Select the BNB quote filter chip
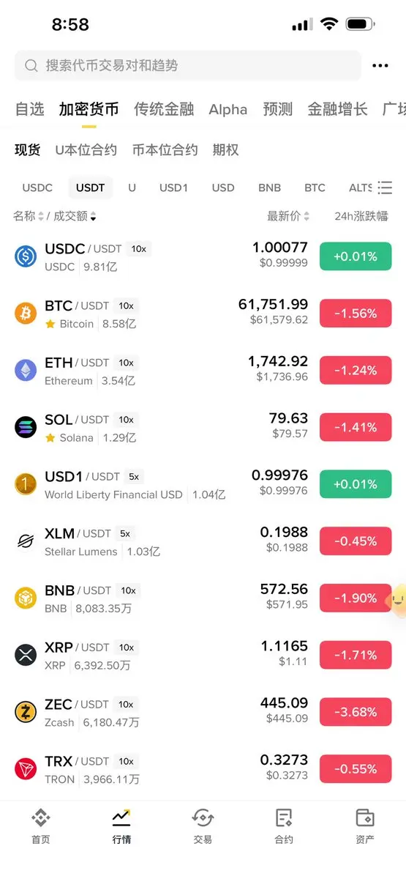The height and width of the screenshot is (879, 406). (269, 188)
